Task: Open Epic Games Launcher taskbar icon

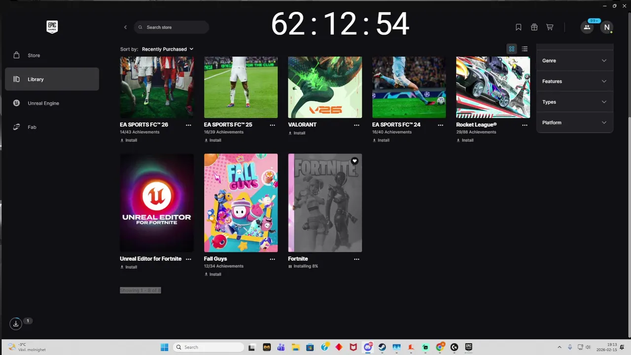Action: click(469, 347)
